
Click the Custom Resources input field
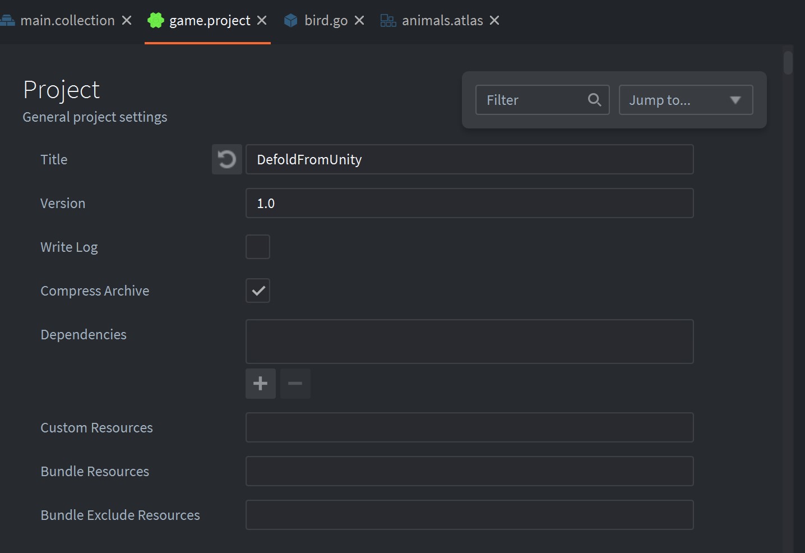[x=469, y=427]
